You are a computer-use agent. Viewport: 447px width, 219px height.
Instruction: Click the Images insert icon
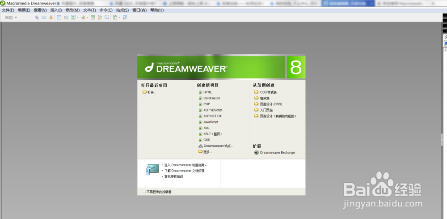[73, 17]
